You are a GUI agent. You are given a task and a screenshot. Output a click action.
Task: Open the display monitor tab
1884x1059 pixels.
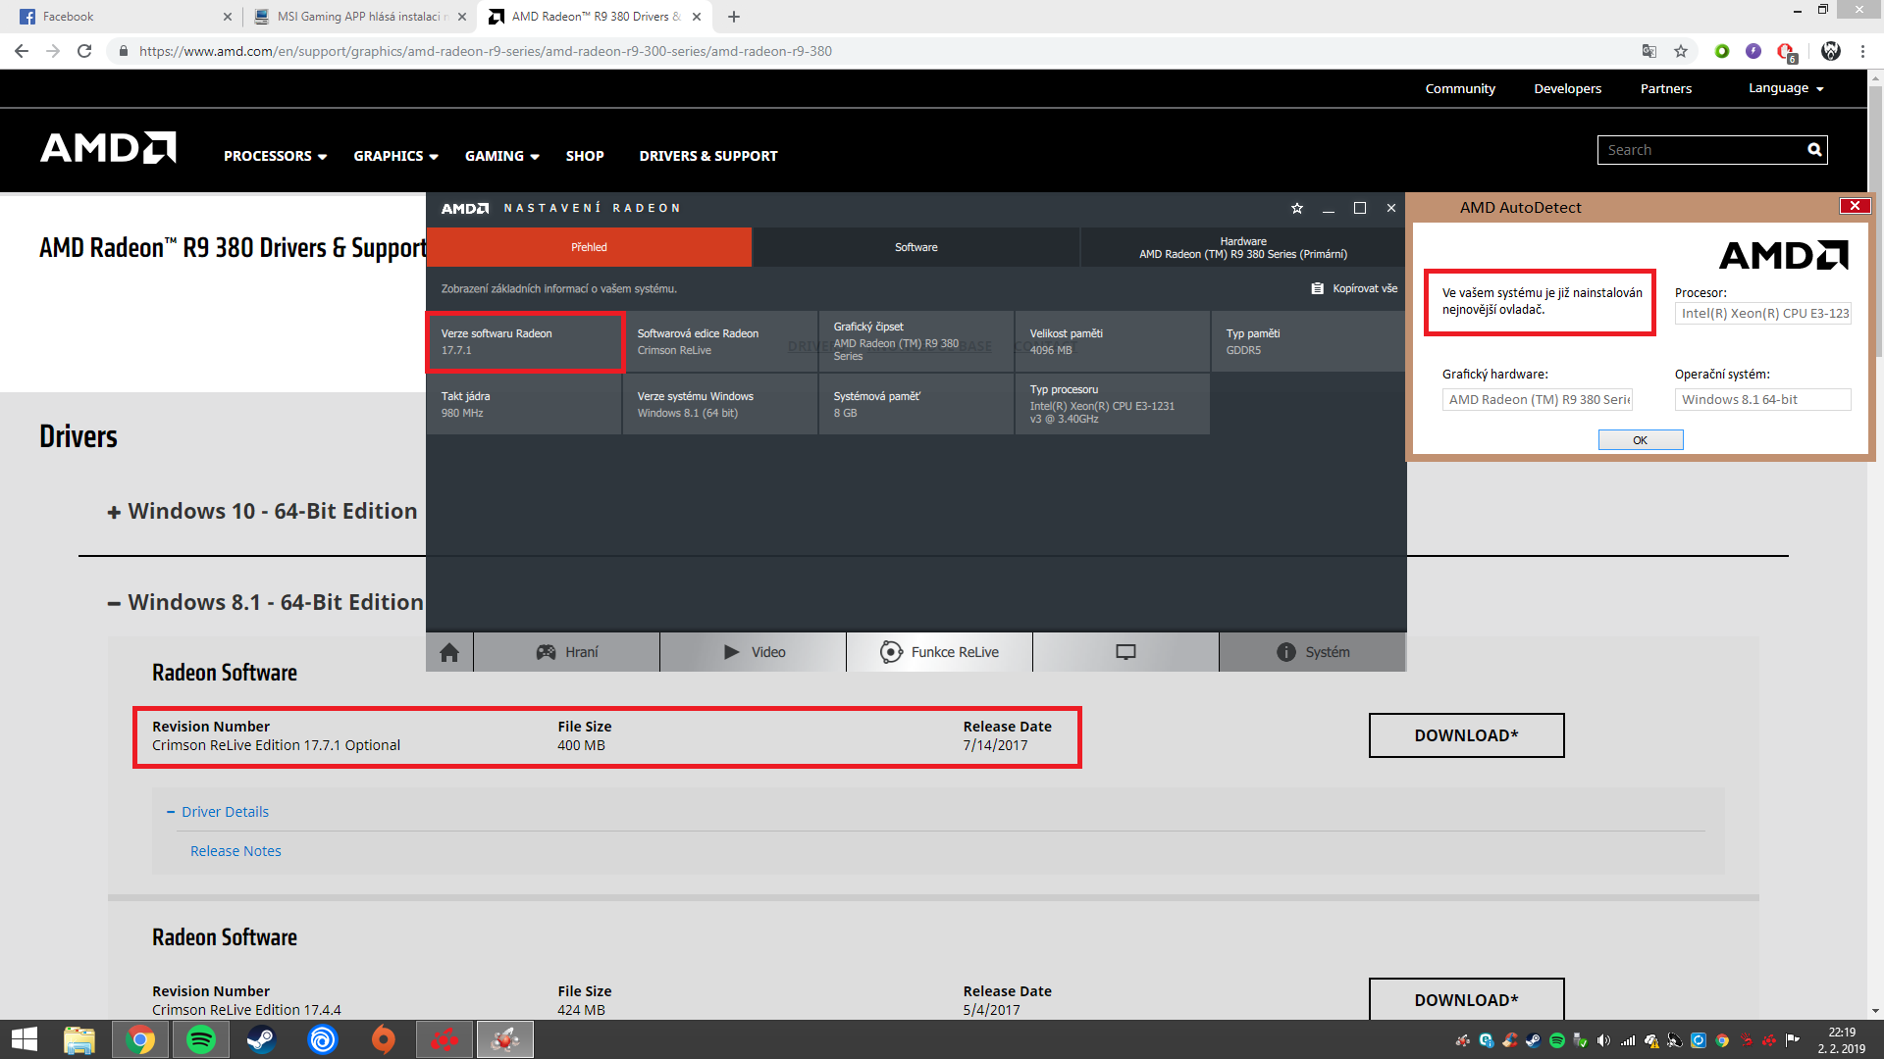[x=1125, y=652]
